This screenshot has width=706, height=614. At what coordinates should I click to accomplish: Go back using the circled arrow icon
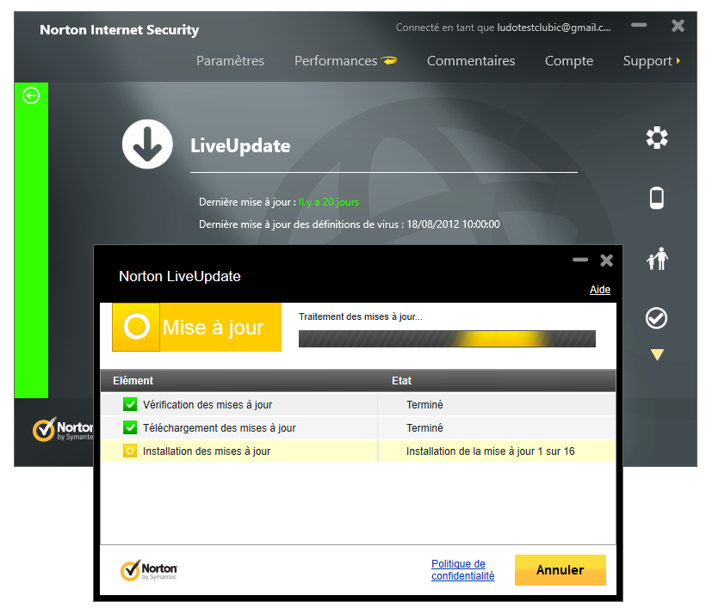(x=31, y=95)
